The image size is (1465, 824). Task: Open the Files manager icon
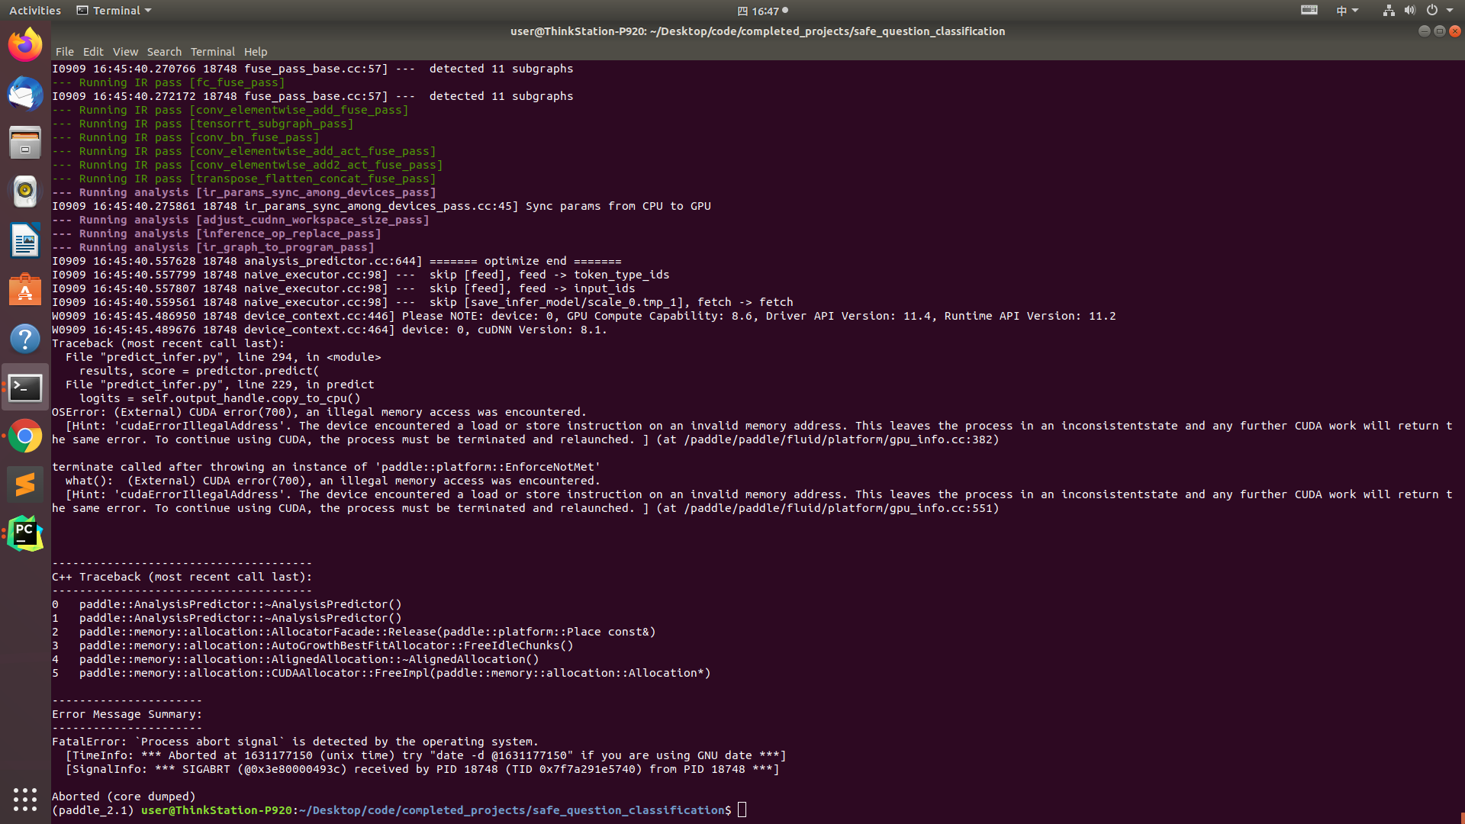[x=25, y=143]
